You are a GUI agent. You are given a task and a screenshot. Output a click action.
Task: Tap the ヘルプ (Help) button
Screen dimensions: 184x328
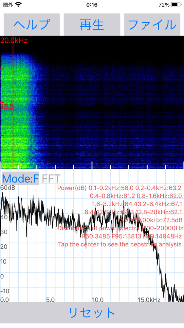(x=32, y=25)
